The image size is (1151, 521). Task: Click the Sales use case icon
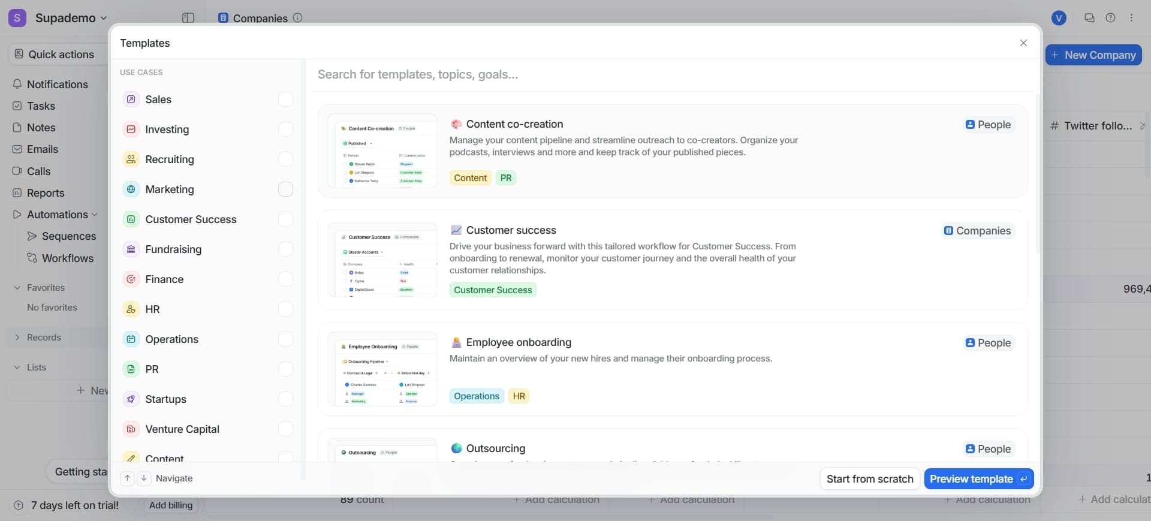[131, 100]
